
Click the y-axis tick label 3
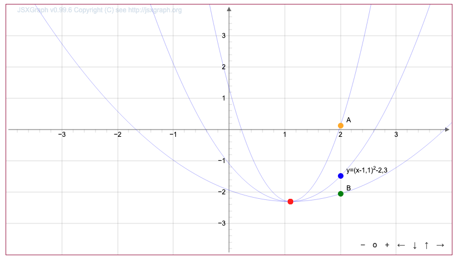(222, 36)
